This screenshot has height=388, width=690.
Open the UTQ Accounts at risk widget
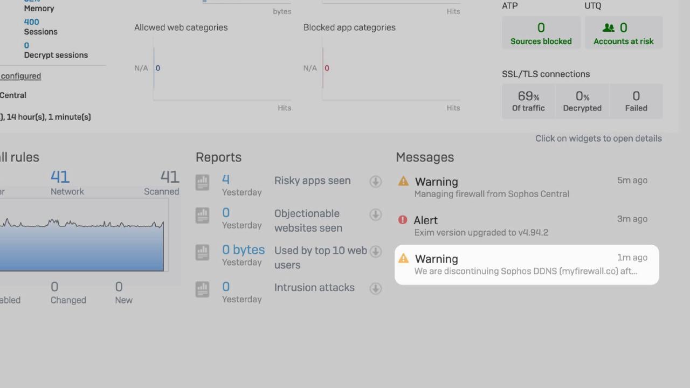[623, 33]
